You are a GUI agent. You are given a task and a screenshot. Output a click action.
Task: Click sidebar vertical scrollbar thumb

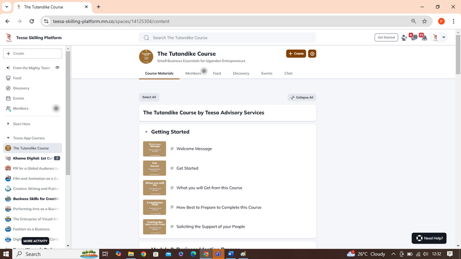[68, 113]
